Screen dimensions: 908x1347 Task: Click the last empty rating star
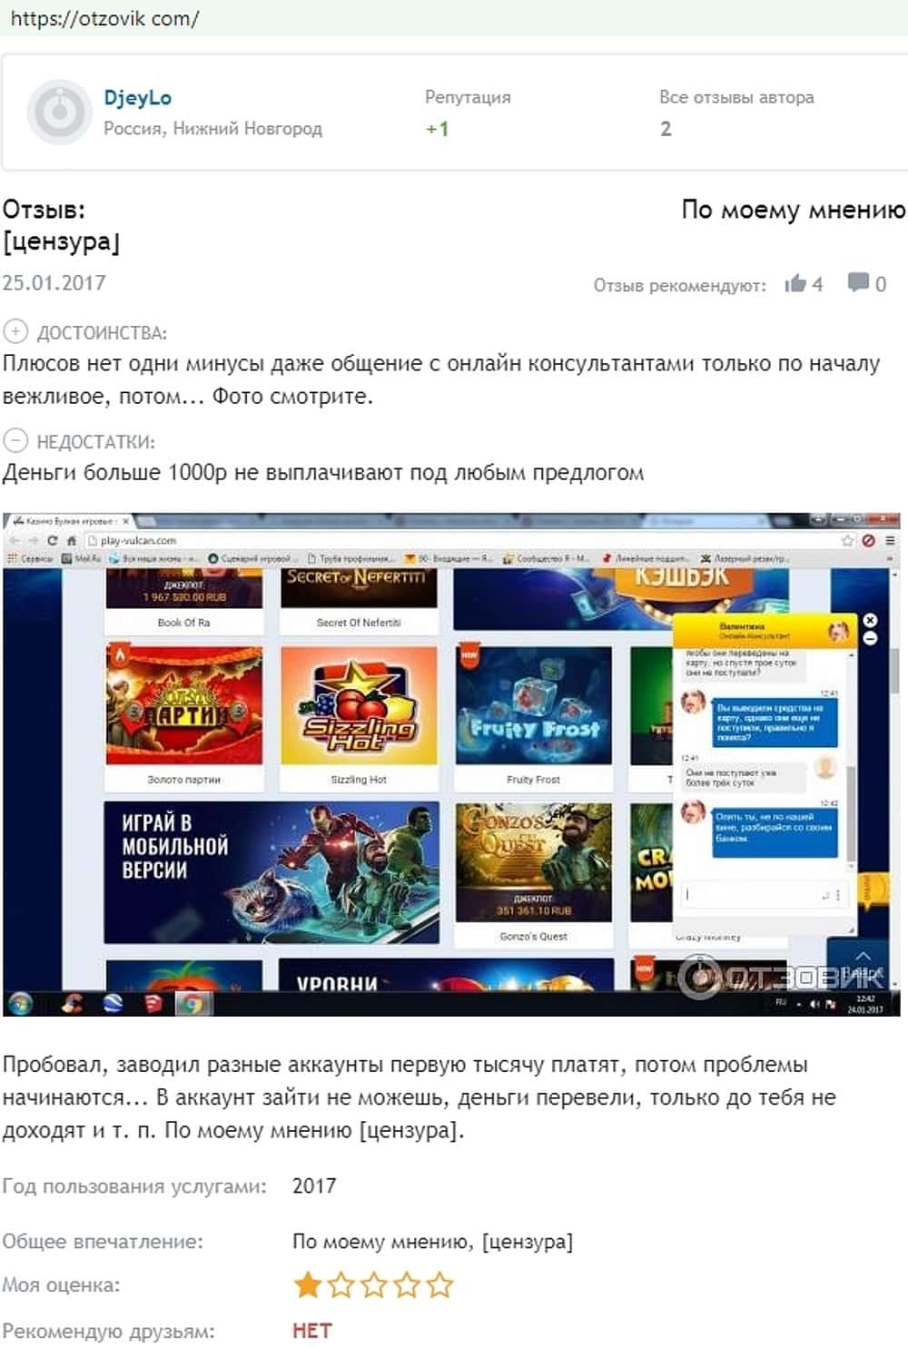pyautogui.click(x=439, y=1284)
